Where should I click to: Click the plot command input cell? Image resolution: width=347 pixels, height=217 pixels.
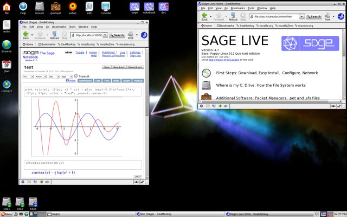click(82, 92)
